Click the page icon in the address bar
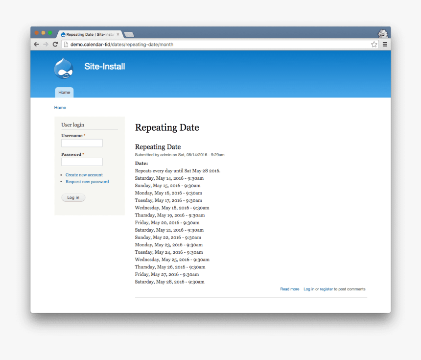 [x=66, y=45]
